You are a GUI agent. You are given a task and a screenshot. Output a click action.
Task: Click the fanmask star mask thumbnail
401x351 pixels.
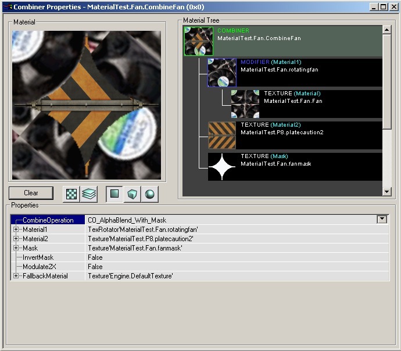(222, 167)
